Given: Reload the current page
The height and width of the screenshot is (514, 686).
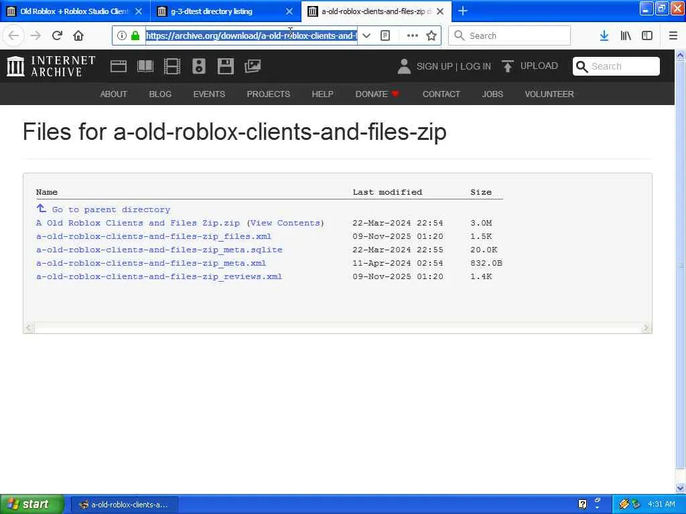Looking at the screenshot, I should 57,35.
